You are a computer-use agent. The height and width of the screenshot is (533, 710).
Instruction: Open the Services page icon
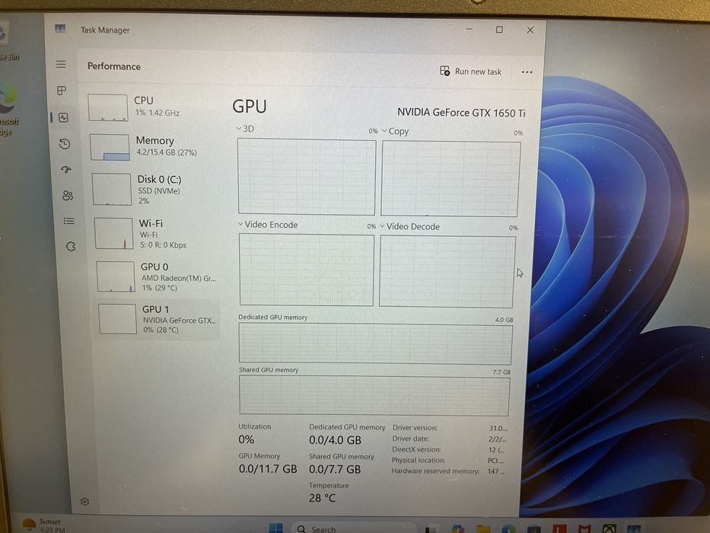click(71, 247)
